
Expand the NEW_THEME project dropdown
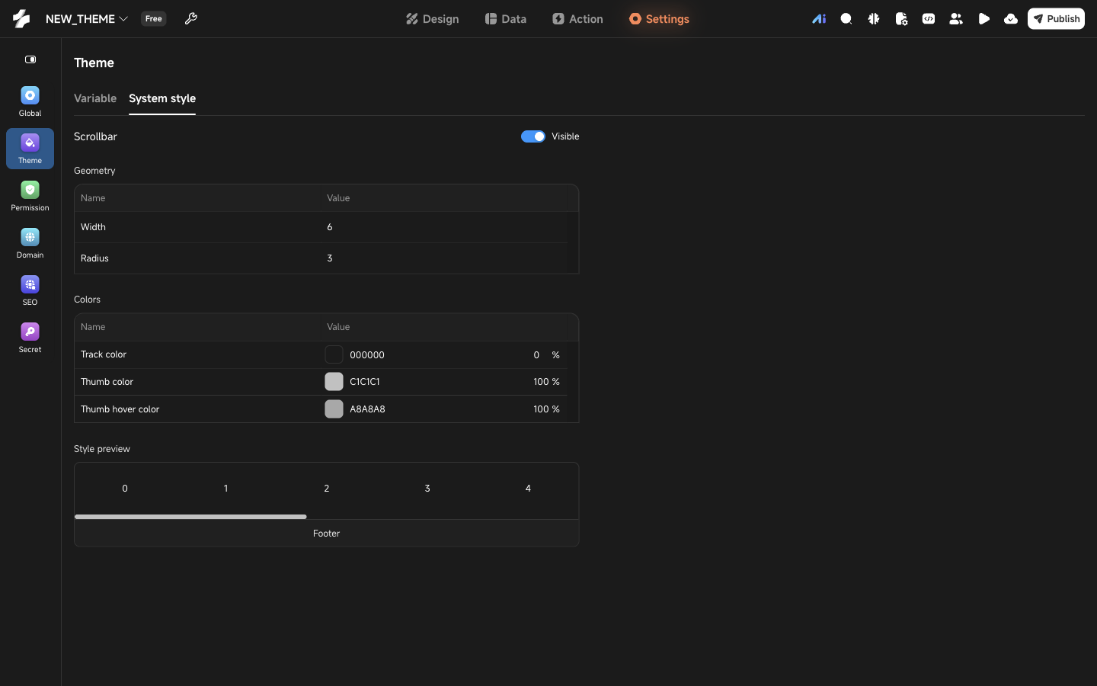[86, 19]
